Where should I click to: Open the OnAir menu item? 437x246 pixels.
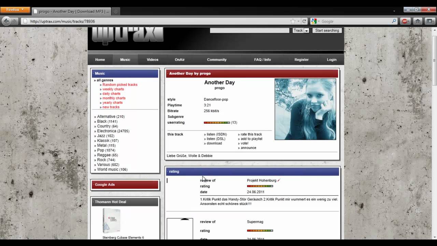(180, 59)
